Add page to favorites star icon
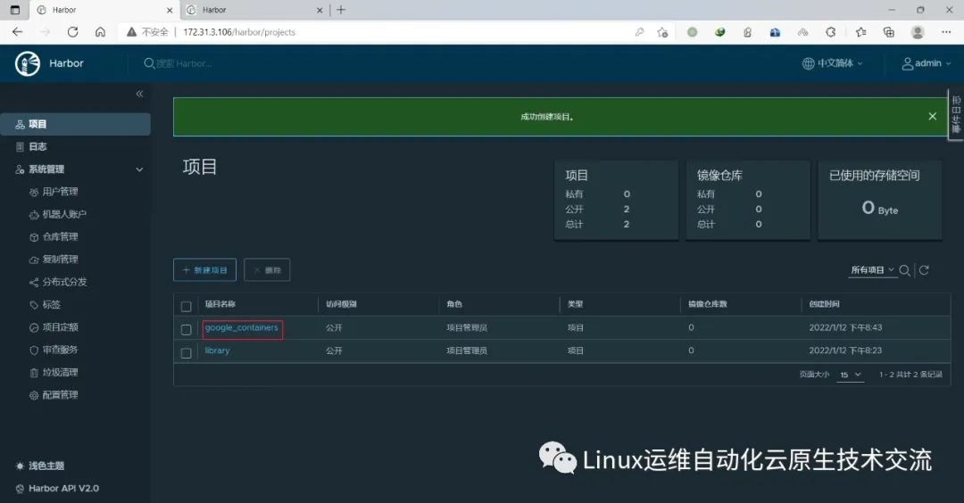 pyautogui.click(x=662, y=32)
